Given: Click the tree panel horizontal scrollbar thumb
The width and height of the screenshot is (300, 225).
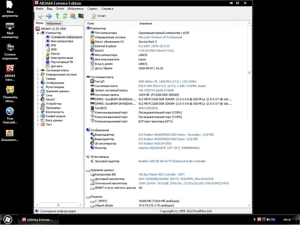Looking at the screenshot, I should tap(58, 205).
